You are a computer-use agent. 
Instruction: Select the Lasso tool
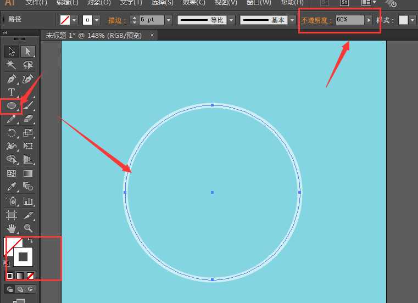pyautogui.click(x=27, y=65)
